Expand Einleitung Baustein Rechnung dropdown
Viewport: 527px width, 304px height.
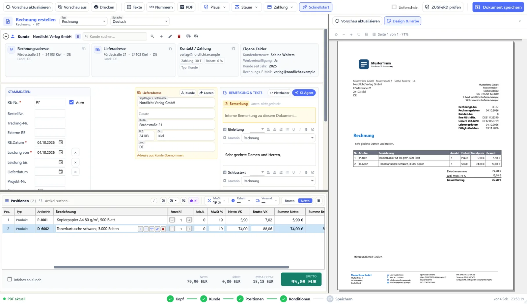278,138
